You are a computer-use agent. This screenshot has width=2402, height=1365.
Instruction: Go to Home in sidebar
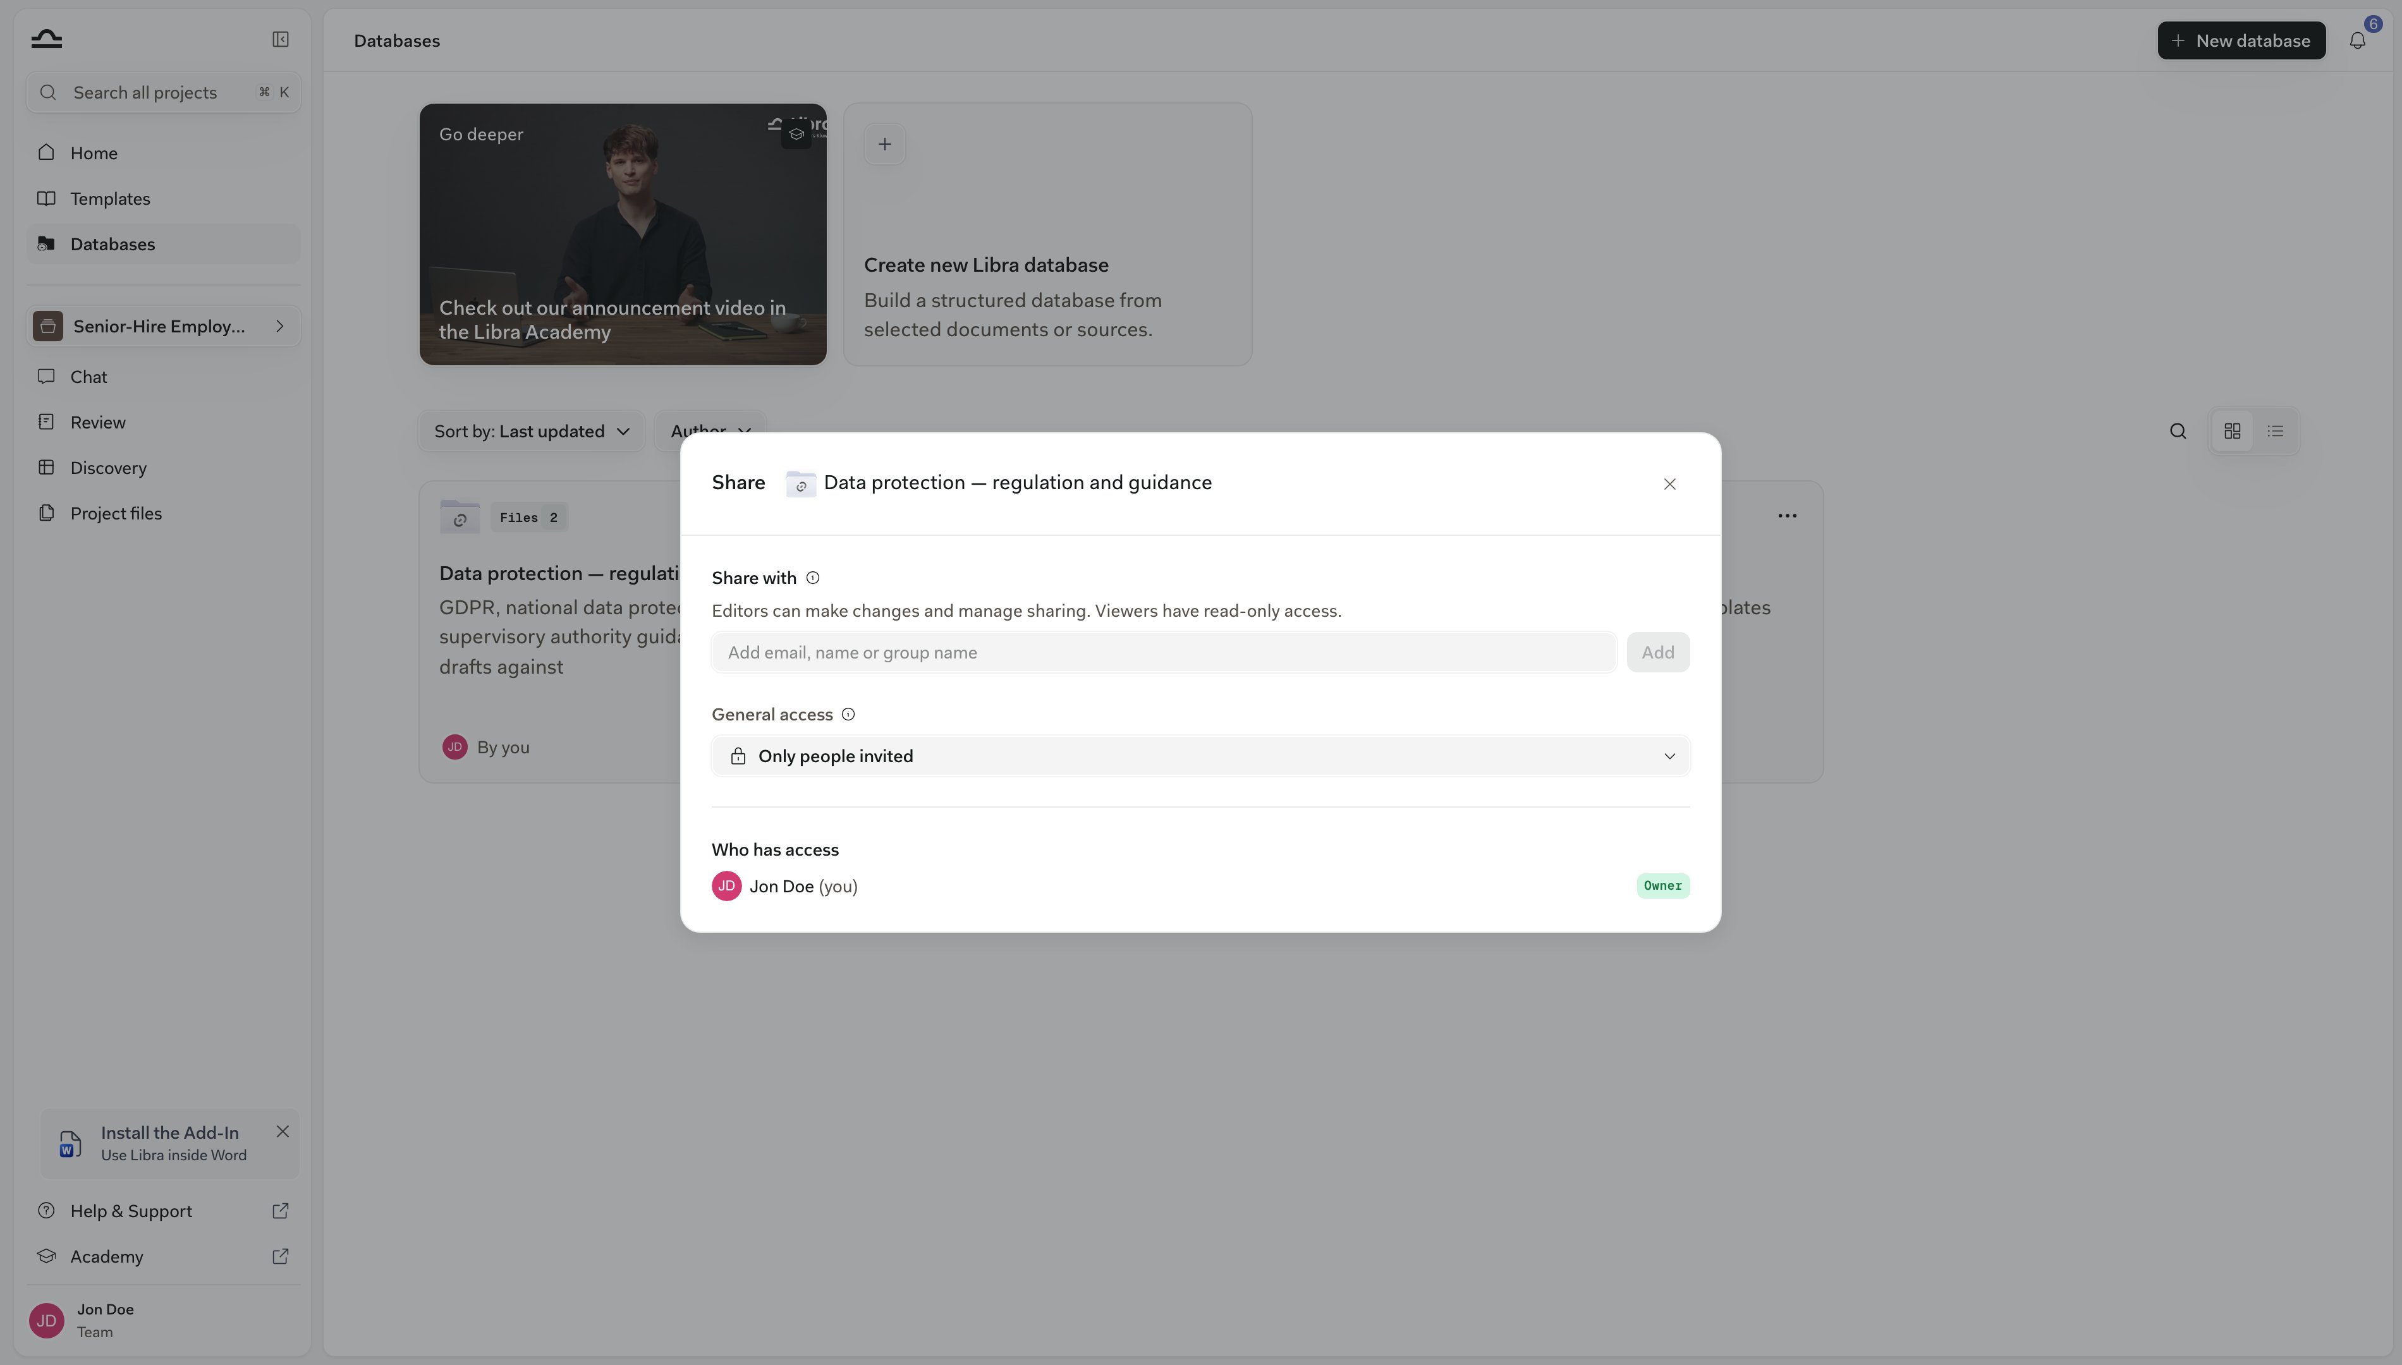pos(163,153)
